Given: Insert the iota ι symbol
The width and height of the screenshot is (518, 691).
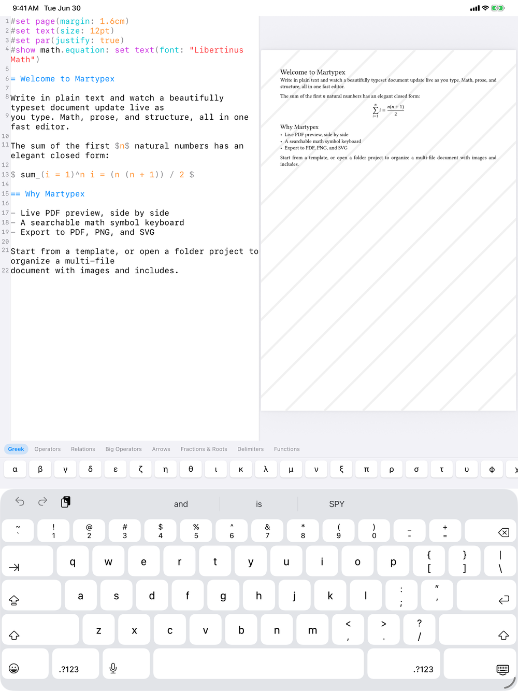Looking at the screenshot, I should [216, 469].
